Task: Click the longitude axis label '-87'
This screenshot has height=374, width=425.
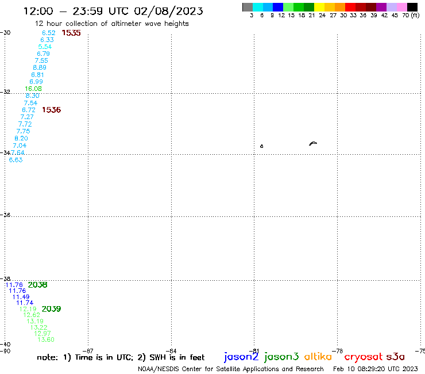Action: pyautogui.click(x=88, y=351)
